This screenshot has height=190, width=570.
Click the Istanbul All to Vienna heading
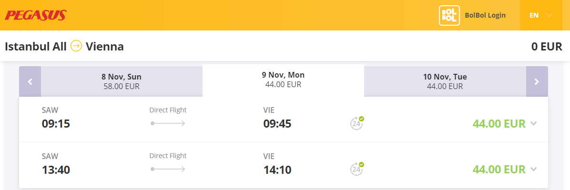tap(64, 47)
